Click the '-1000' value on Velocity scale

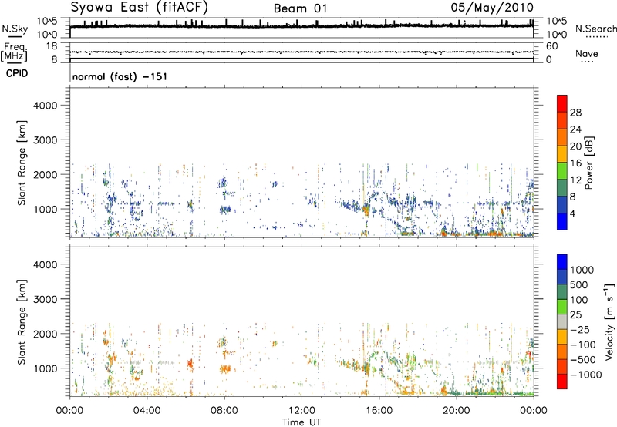click(x=585, y=375)
